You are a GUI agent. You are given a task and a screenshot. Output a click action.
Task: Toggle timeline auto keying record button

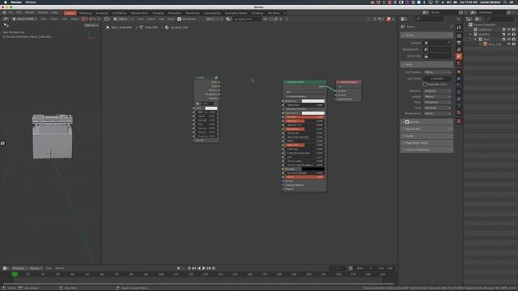click(x=178, y=268)
